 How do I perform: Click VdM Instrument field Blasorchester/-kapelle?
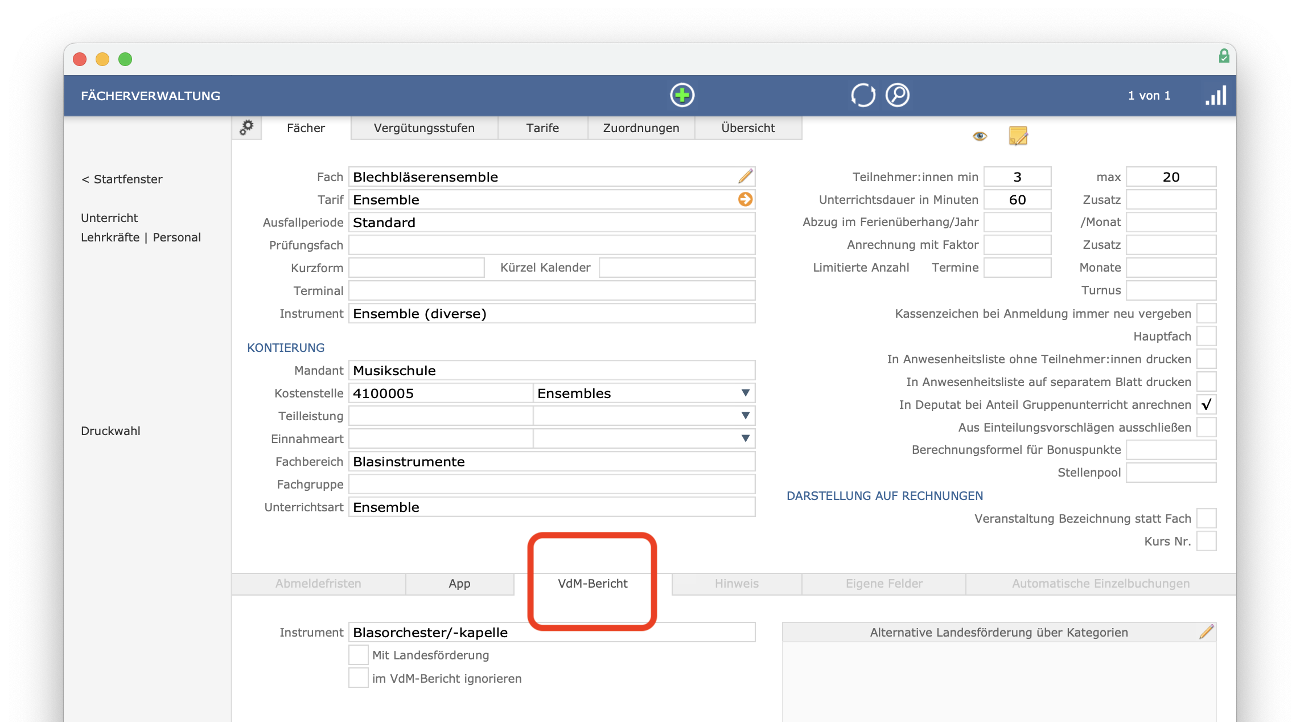pos(552,632)
